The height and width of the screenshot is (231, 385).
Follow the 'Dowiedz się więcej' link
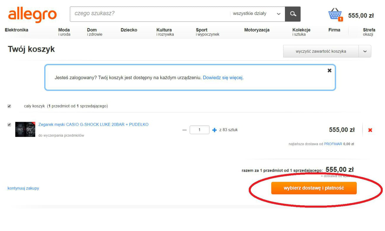click(x=223, y=78)
